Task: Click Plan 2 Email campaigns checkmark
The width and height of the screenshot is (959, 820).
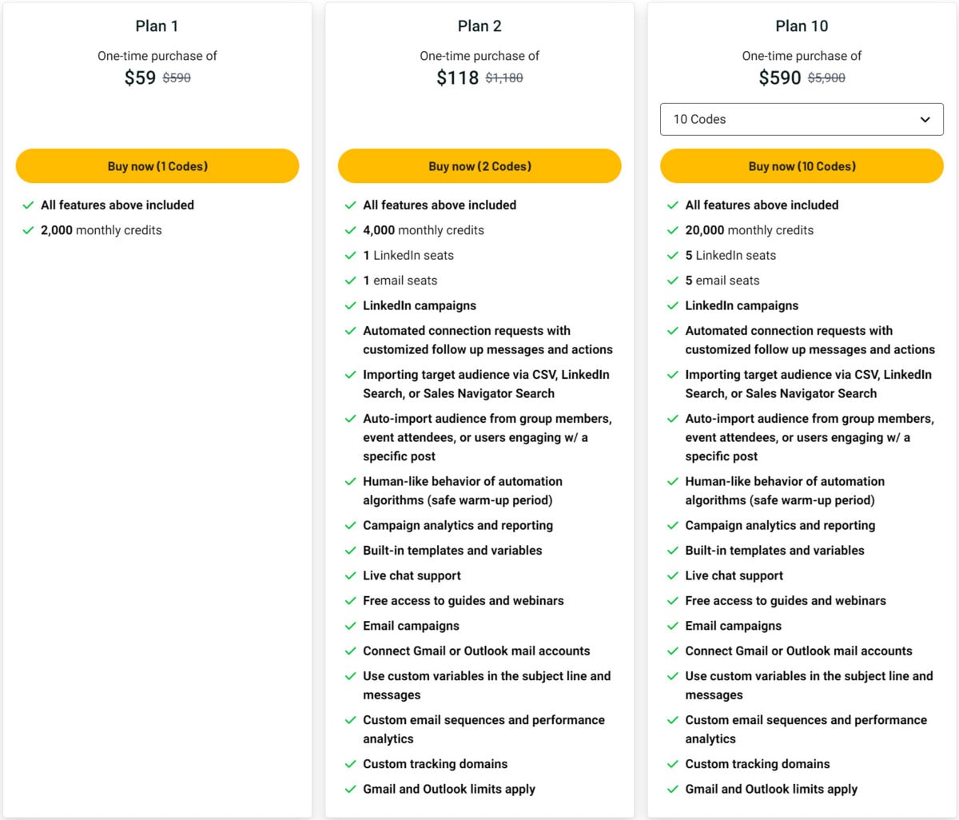Action: [350, 626]
